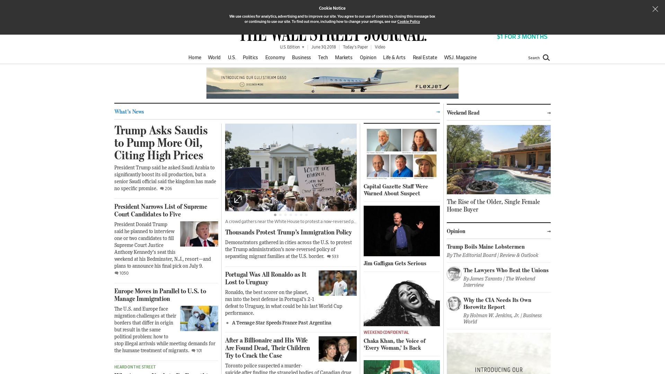Open the U.S. Edition dropdown
665x374 pixels.
(292, 47)
